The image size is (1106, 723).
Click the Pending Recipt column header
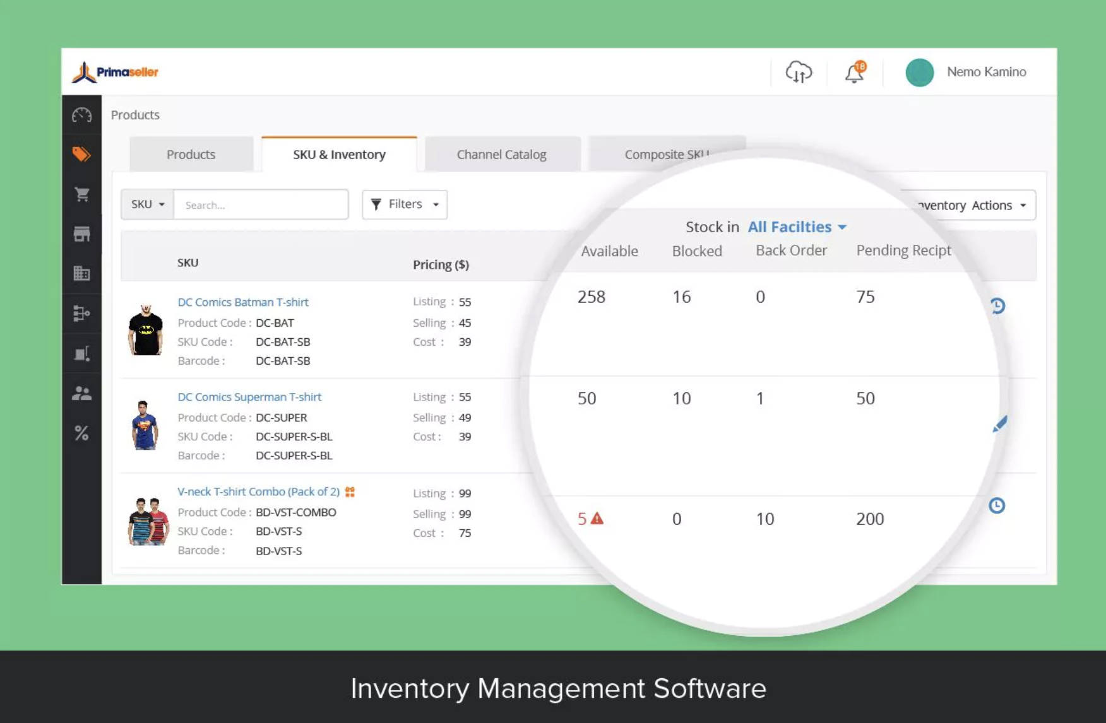[x=903, y=250]
